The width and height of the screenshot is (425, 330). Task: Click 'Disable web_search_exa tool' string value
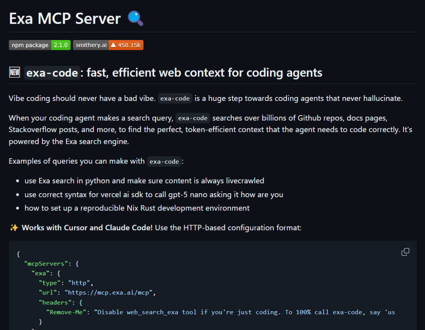tap(244, 312)
